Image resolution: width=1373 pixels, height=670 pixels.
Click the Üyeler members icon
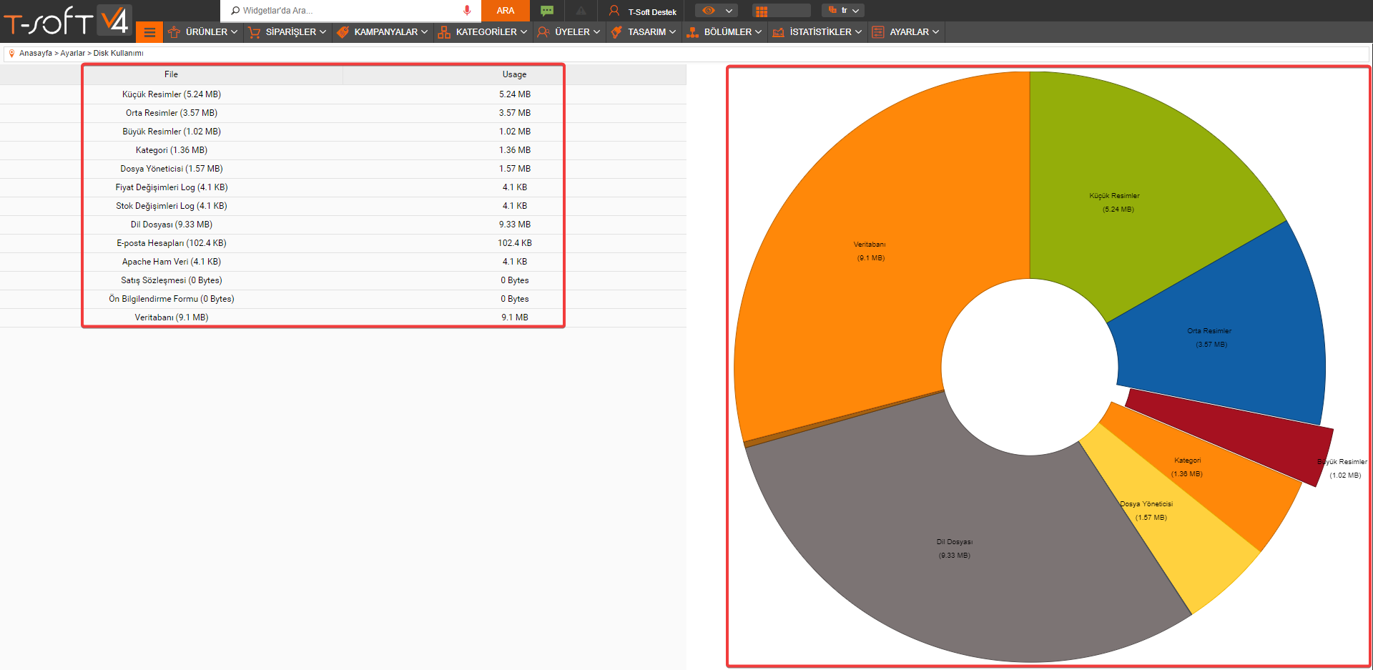coord(543,32)
